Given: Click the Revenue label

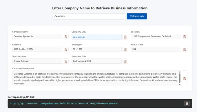Looking at the screenshot, I should 17,45.
